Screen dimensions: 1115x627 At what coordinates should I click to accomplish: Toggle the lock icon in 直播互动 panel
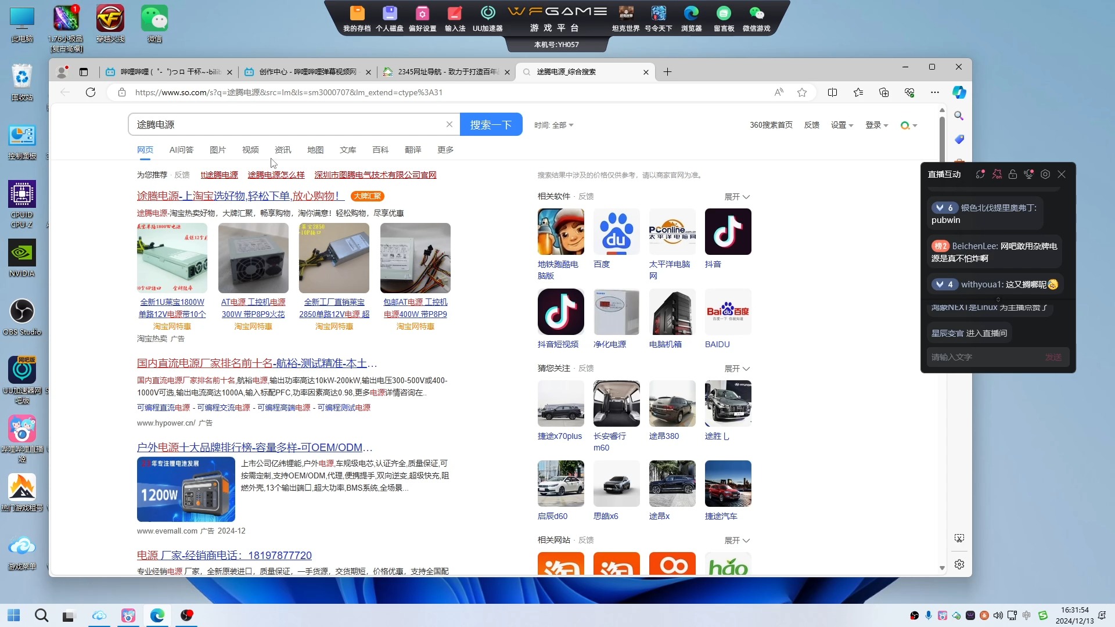1013,174
